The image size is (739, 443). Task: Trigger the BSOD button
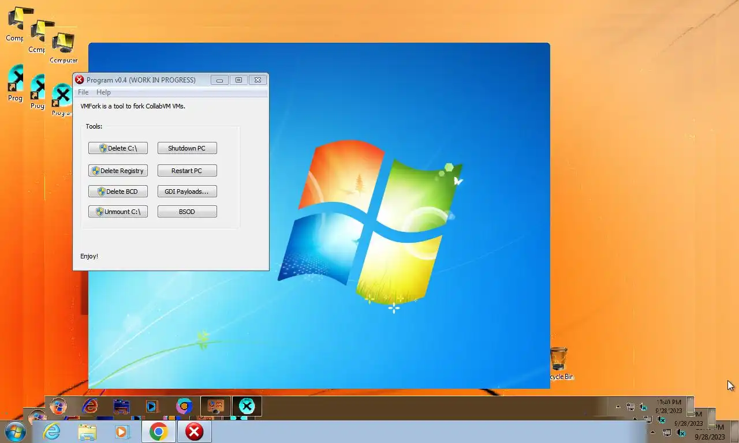pyautogui.click(x=187, y=212)
